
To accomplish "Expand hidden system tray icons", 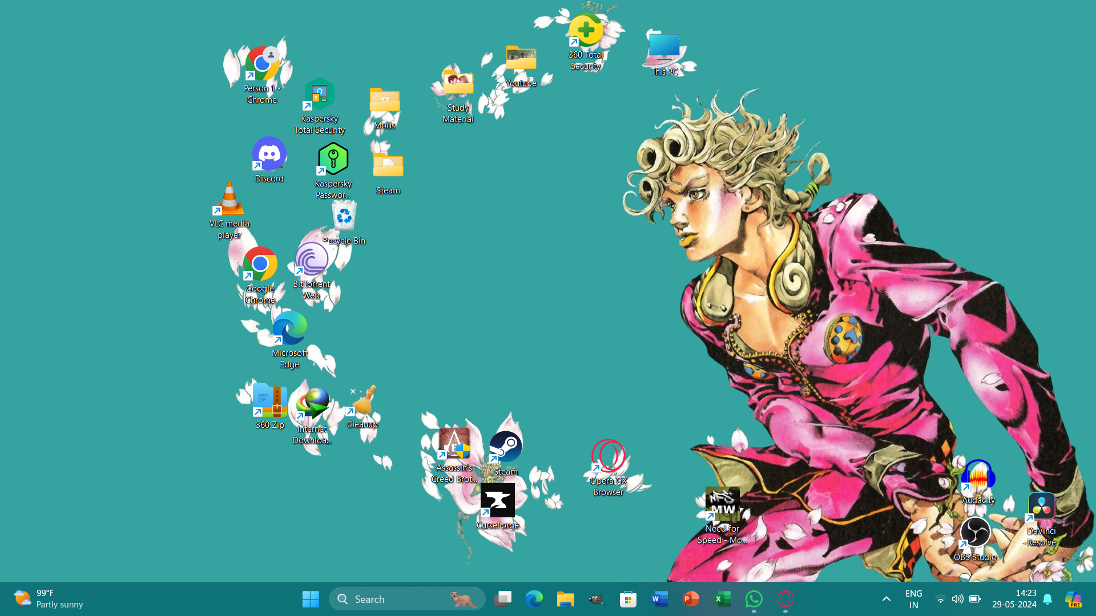I will 886,599.
